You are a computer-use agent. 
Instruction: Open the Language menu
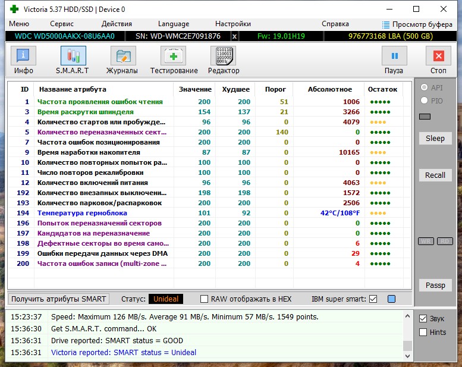pos(174,24)
